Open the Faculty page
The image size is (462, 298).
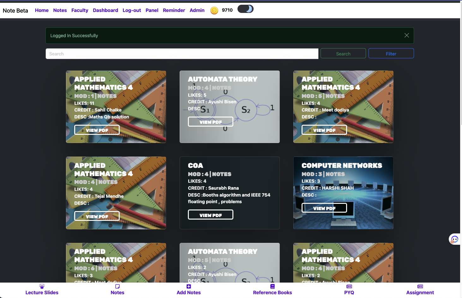click(x=80, y=10)
